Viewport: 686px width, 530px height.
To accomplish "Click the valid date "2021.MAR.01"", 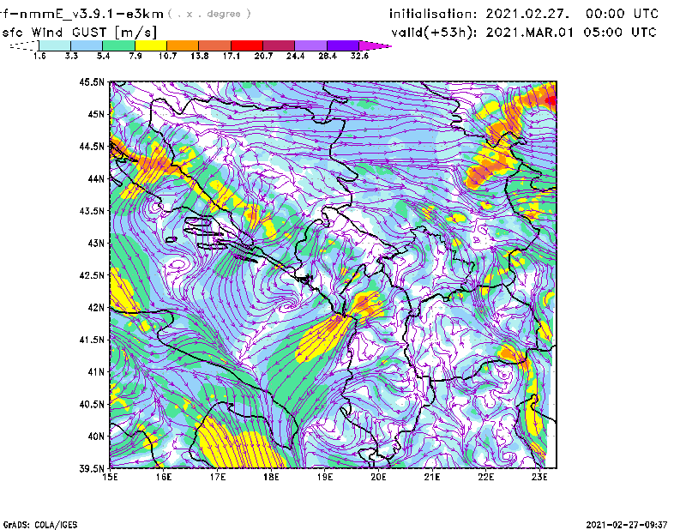I will point(529,33).
